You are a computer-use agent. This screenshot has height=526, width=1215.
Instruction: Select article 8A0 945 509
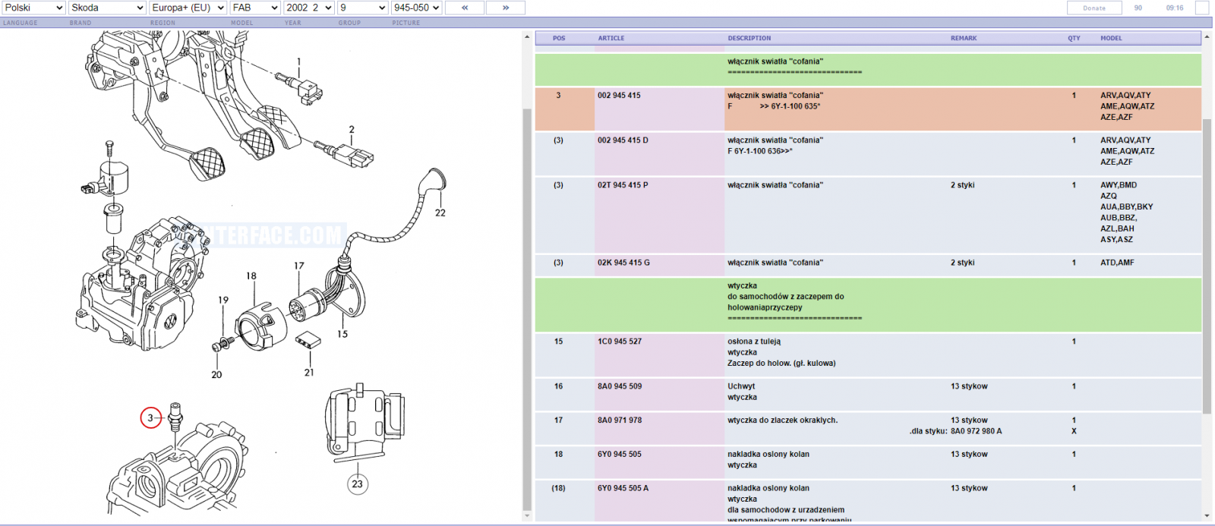tap(620, 386)
